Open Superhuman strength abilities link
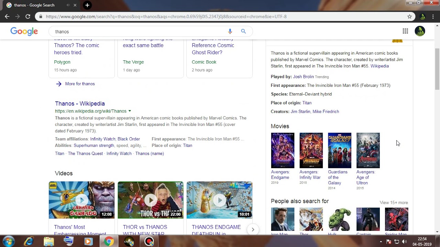The width and height of the screenshot is (440, 247). (x=94, y=145)
